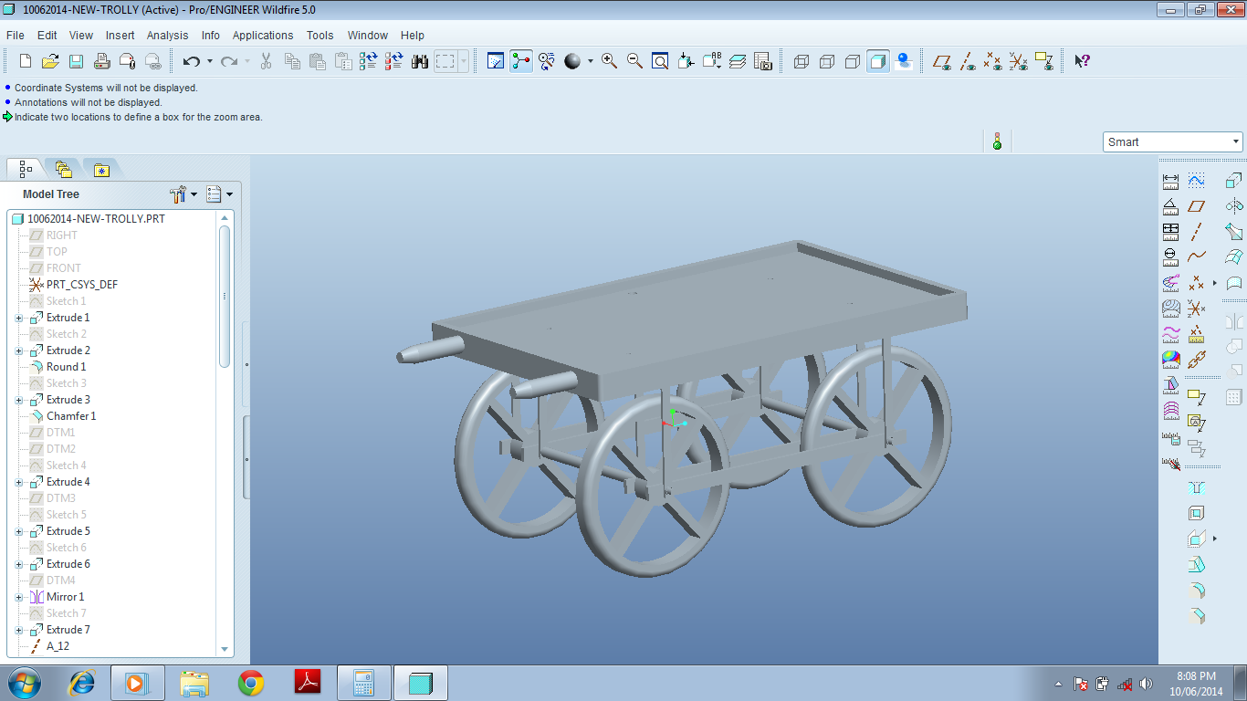Expand the Mirror 1 tree node
1247x701 pixels.
click(19, 597)
